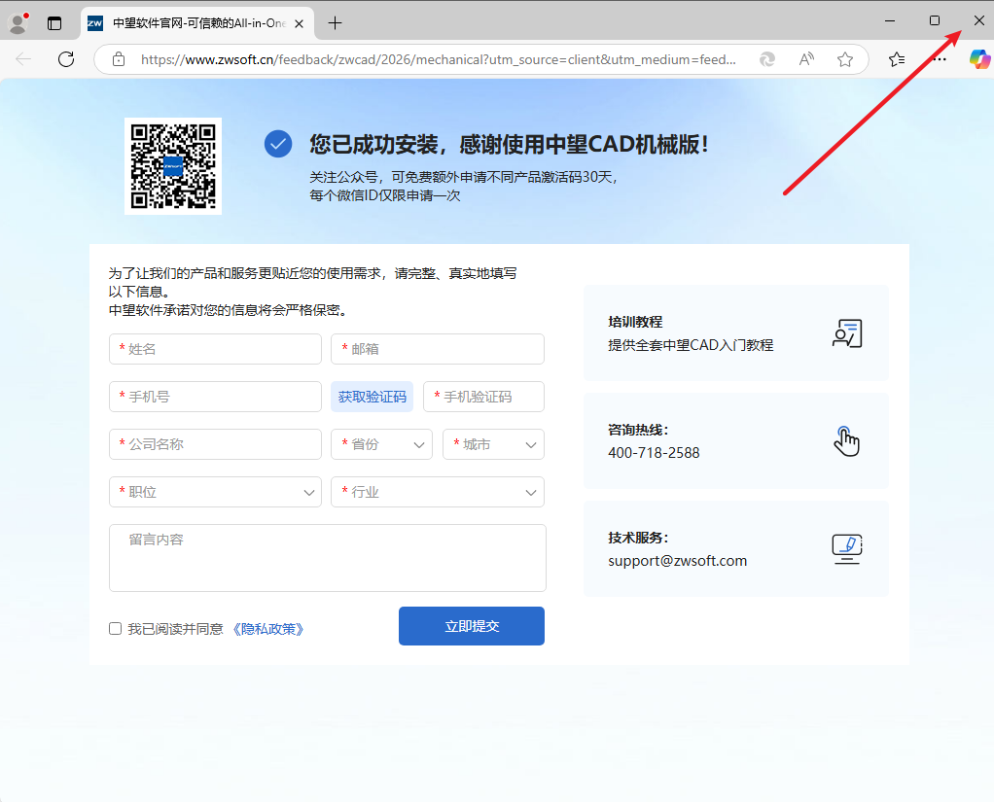Viewport: 994px width, 802px height.
Task: Click the WeChat QR code image
Action: coord(173,165)
